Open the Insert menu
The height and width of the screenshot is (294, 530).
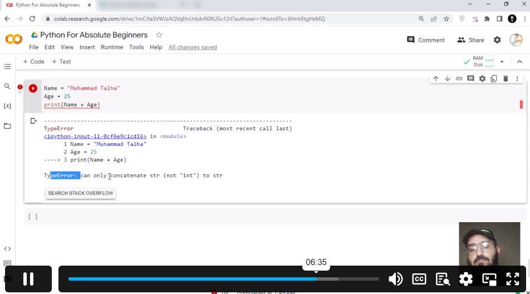[87, 47]
